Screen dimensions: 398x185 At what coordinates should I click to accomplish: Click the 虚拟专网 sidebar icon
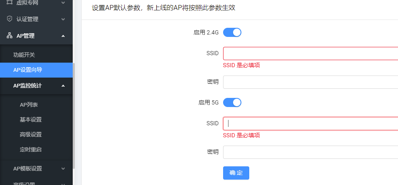(10, 2)
